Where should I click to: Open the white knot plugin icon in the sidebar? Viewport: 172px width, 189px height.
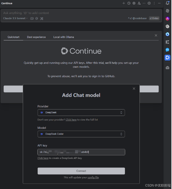(167, 26)
